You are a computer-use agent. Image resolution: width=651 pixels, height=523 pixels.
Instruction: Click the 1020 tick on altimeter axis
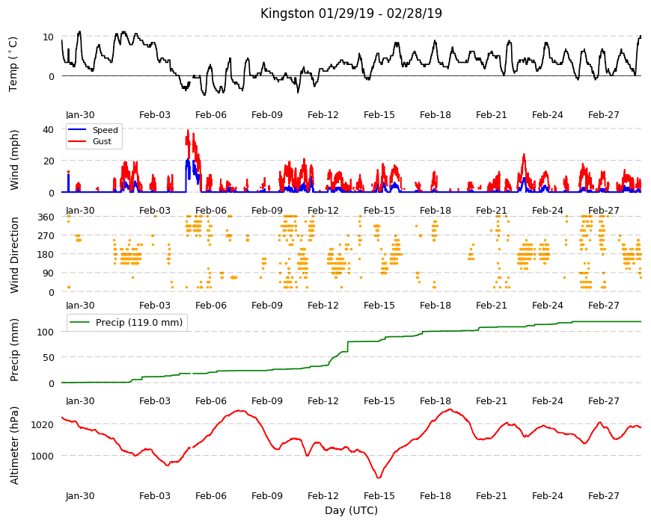(x=43, y=424)
